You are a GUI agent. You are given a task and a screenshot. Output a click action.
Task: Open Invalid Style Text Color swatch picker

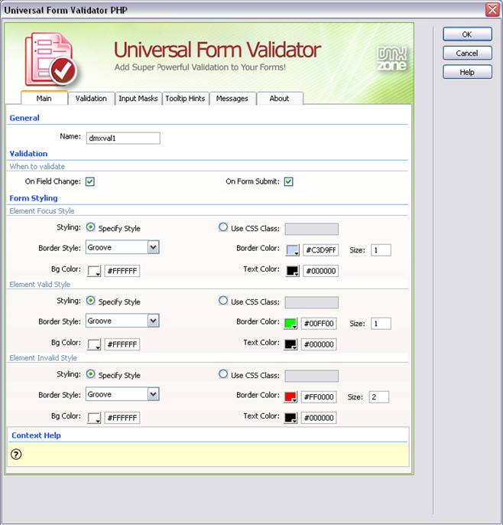point(290,418)
